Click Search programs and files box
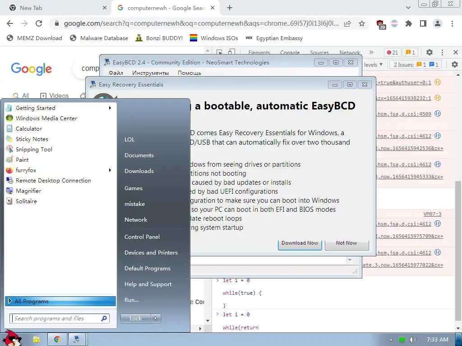The width and height of the screenshot is (462, 346). coord(60,319)
